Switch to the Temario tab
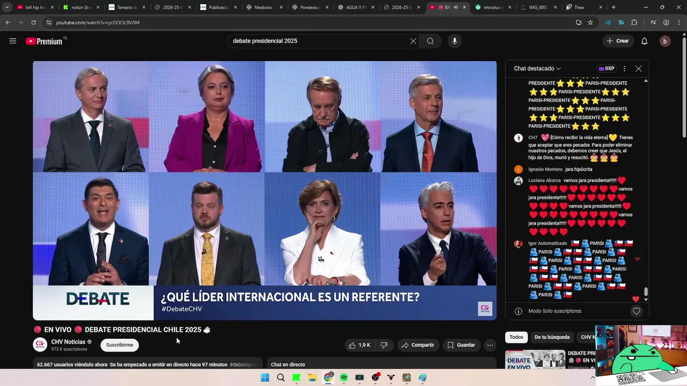The image size is (687, 386). pyautogui.click(x=127, y=8)
